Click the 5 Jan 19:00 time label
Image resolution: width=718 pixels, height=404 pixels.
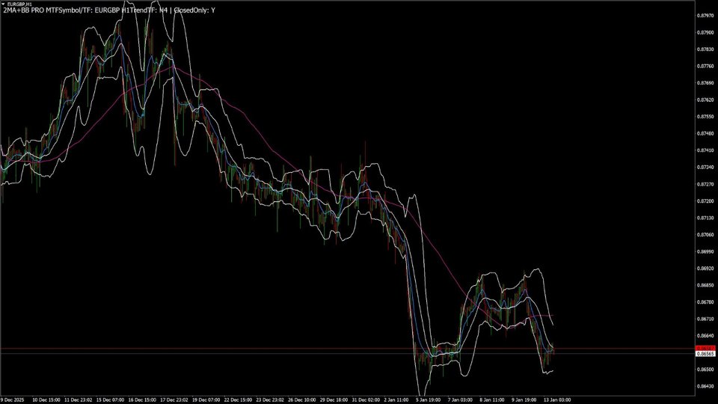[428, 400]
